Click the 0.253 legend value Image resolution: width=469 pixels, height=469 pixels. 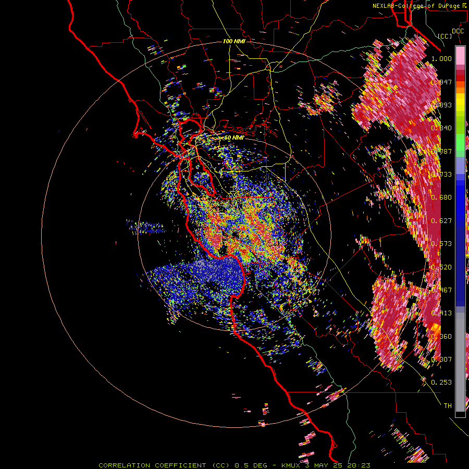[x=441, y=382]
